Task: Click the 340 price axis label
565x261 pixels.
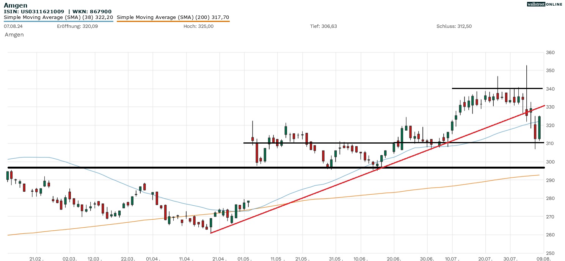Action: tap(550, 89)
